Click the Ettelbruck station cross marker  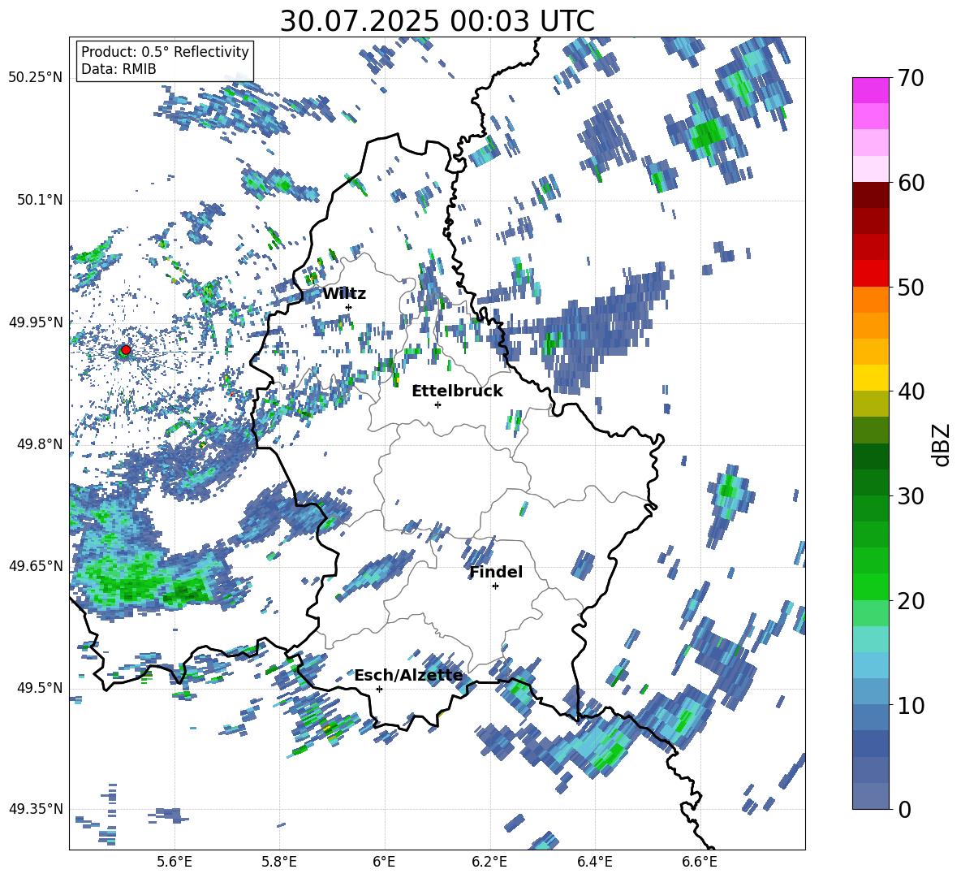point(437,404)
